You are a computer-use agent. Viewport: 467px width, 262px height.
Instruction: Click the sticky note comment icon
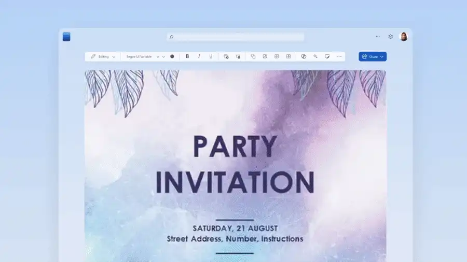(327, 56)
